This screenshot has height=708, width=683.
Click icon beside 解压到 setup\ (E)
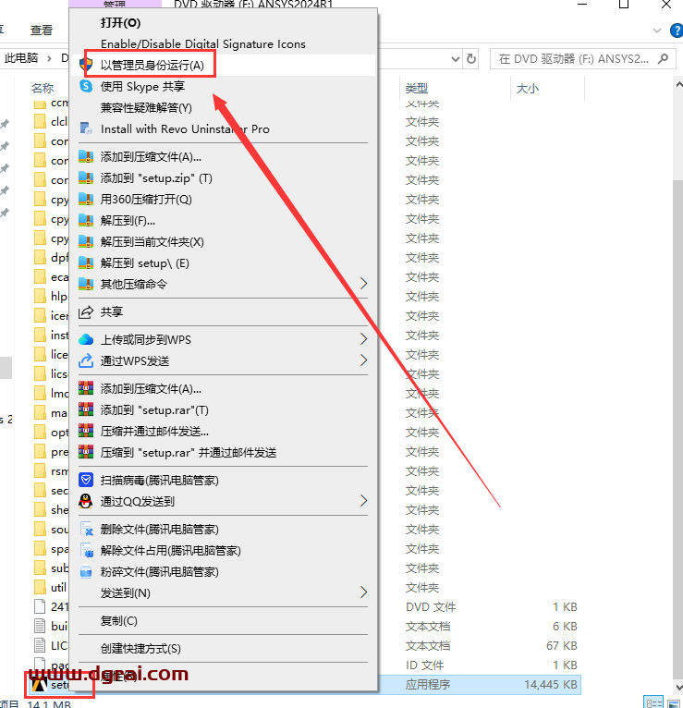coord(86,262)
